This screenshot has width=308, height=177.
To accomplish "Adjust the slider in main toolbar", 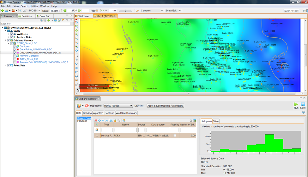I will click(125, 11).
